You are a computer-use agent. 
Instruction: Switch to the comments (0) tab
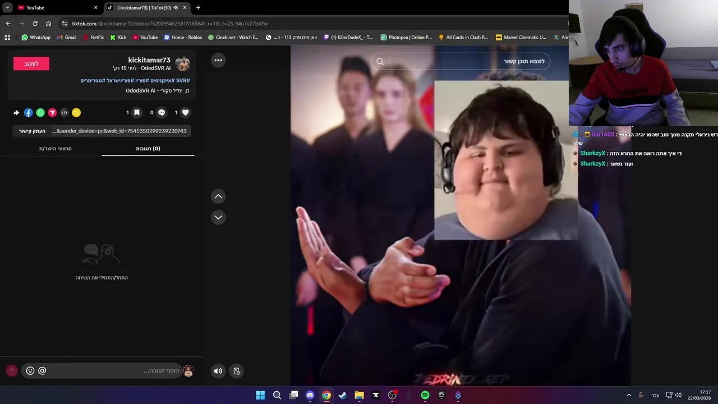pyautogui.click(x=148, y=149)
